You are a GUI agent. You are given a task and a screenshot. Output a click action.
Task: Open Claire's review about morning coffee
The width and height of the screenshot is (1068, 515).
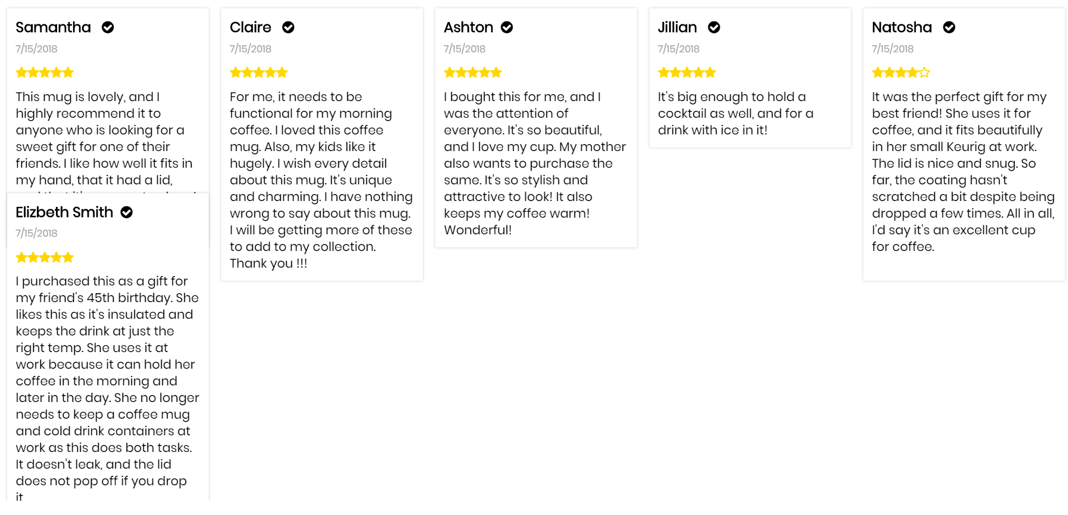pyautogui.click(x=321, y=180)
